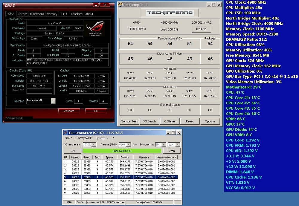Expand the Processor #1 selection dropdown
The width and height of the screenshot is (299, 206).
click(x=53, y=101)
